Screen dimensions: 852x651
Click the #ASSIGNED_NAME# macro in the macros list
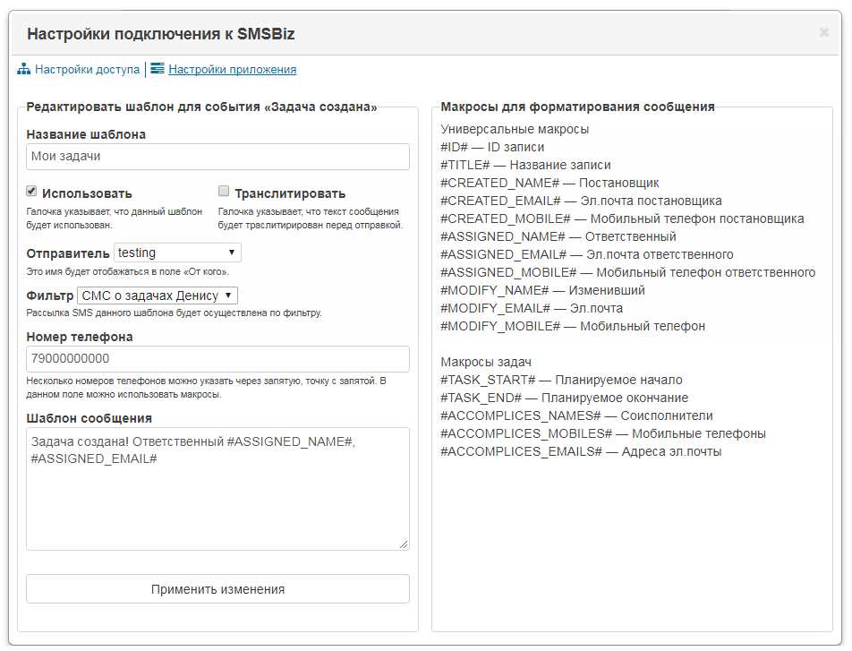[x=558, y=236]
